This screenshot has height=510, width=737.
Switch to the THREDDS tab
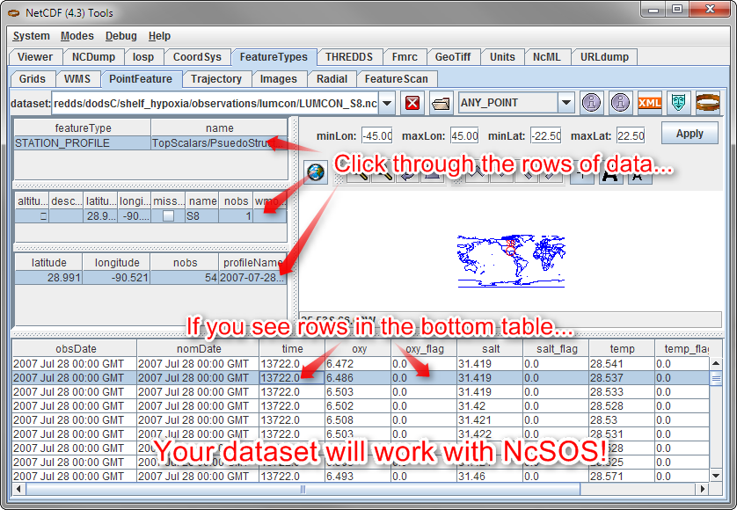[x=349, y=57]
